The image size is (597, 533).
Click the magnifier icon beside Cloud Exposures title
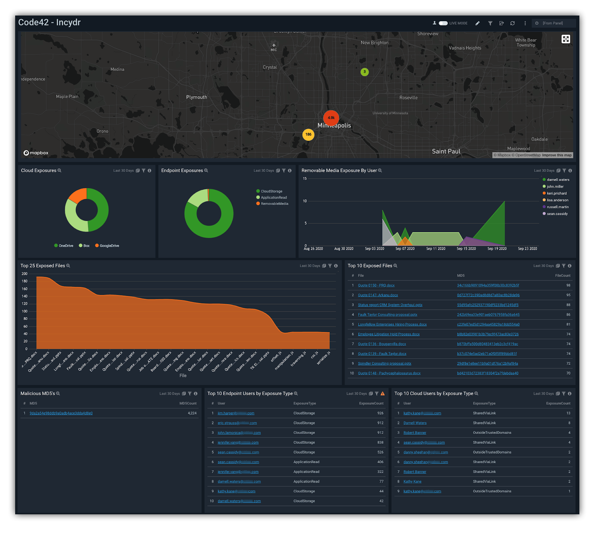pyautogui.click(x=60, y=170)
